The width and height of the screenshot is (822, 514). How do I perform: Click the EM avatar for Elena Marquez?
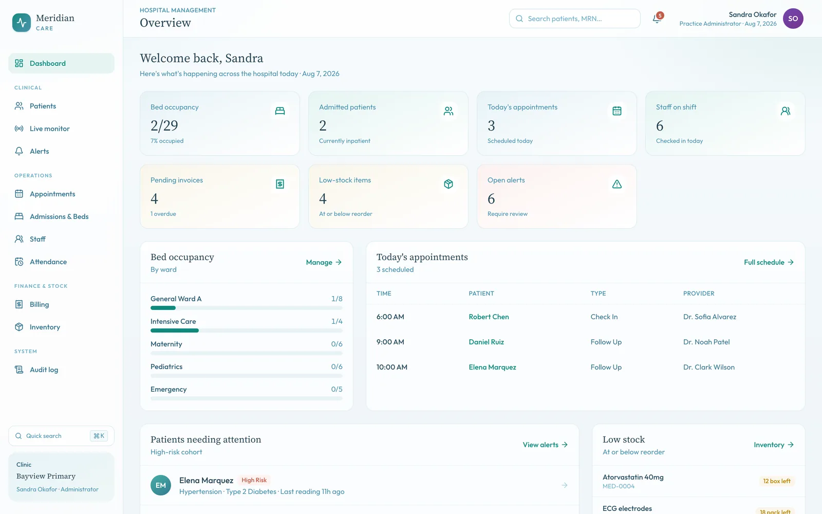coord(161,485)
